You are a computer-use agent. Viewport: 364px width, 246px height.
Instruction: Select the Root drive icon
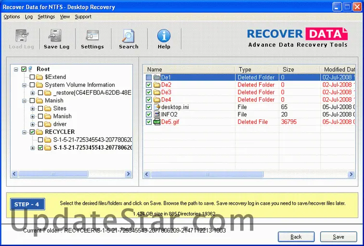pos(30,69)
